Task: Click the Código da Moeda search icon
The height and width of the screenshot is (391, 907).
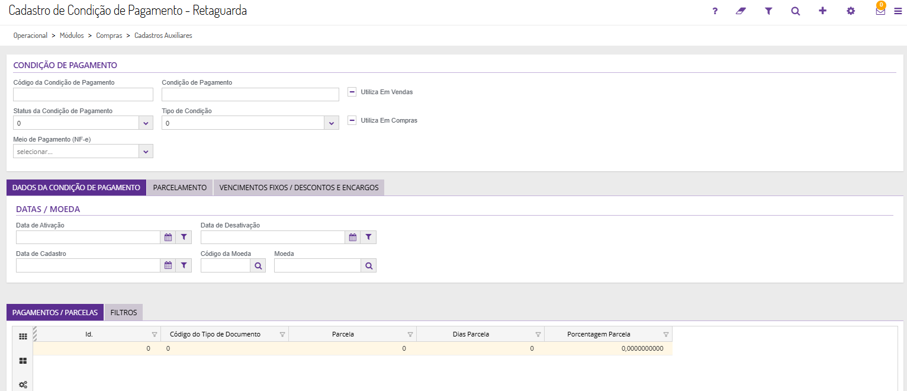Action: coord(258,266)
